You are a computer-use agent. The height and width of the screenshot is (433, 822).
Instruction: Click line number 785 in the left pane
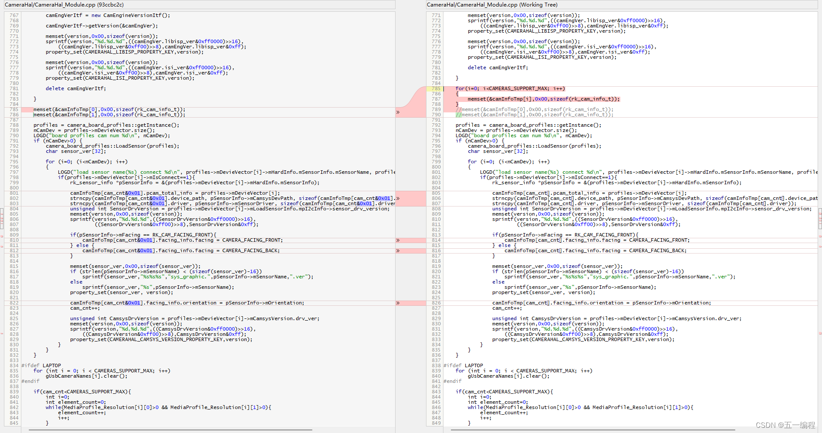14,110
